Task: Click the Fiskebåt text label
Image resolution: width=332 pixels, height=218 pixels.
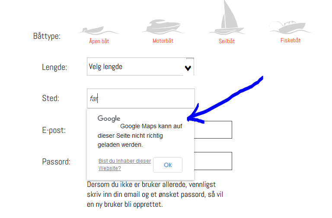Action: 290,41
